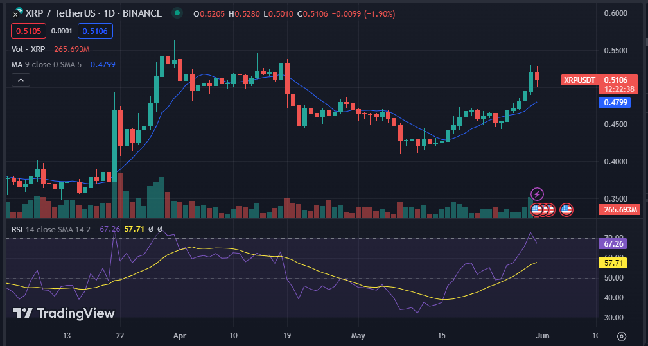Open the XRP / TetherUS symbol title

click(x=93, y=13)
